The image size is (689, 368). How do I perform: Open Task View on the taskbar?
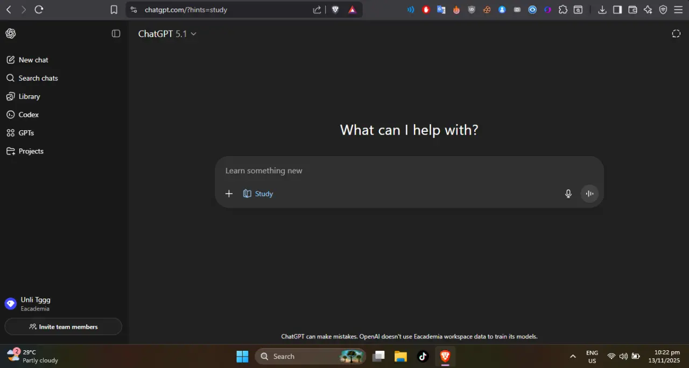tap(379, 356)
